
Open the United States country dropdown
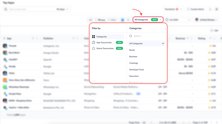coord(206,20)
